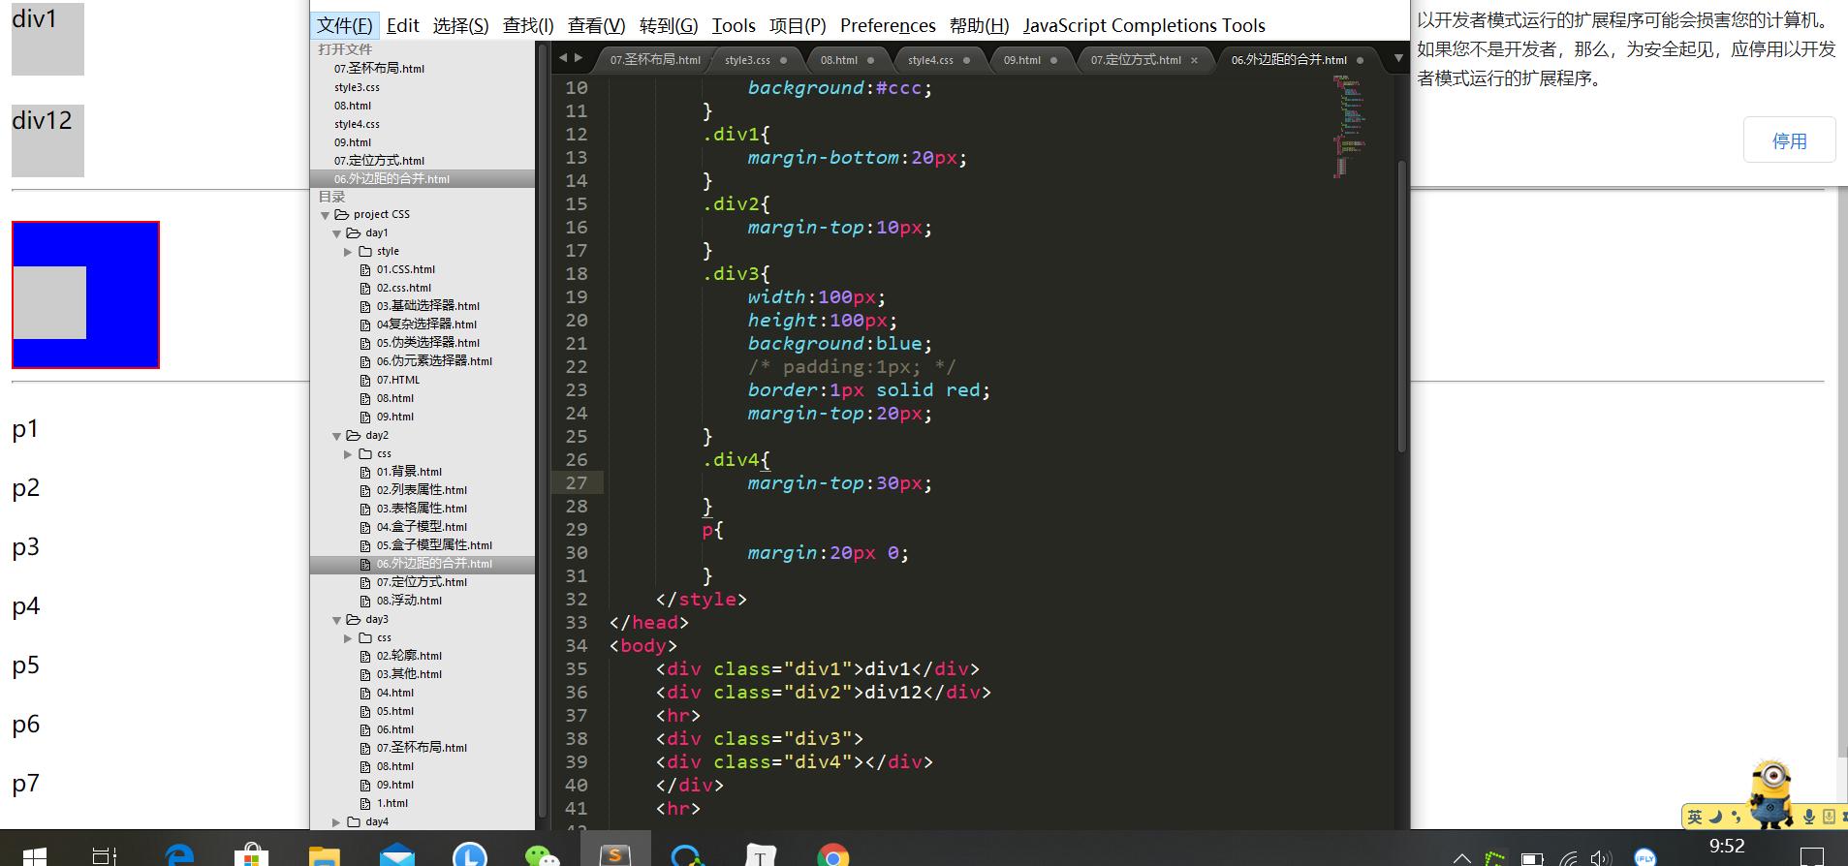Click the IME microphone voice input
This screenshot has height=866, width=1848.
tap(1808, 817)
